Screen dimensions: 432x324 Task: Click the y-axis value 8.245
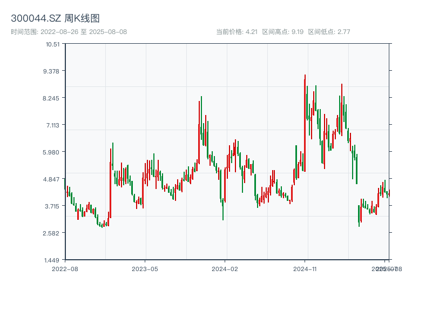51,98
